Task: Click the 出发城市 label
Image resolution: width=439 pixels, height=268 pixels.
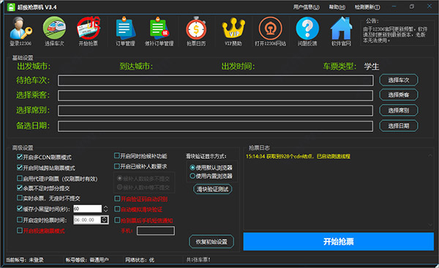Action: (x=34, y=67)
